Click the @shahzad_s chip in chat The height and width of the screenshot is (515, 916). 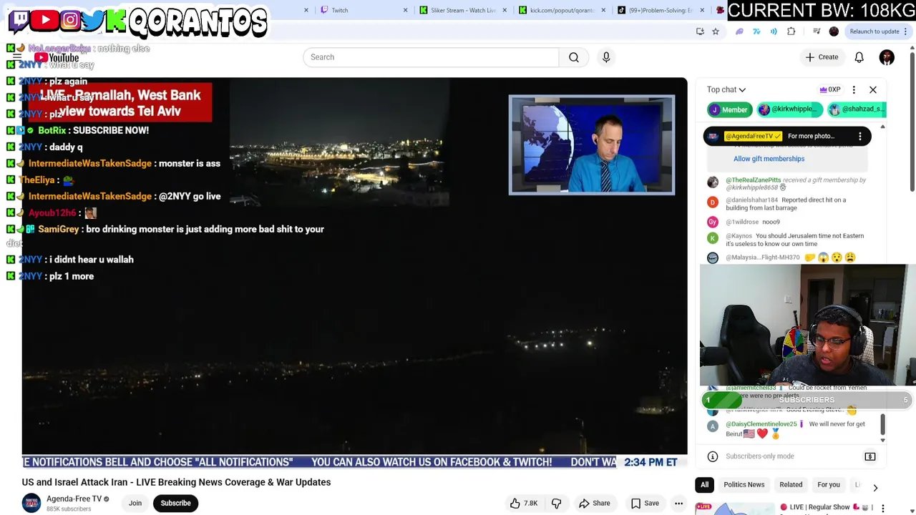point(857,109)
